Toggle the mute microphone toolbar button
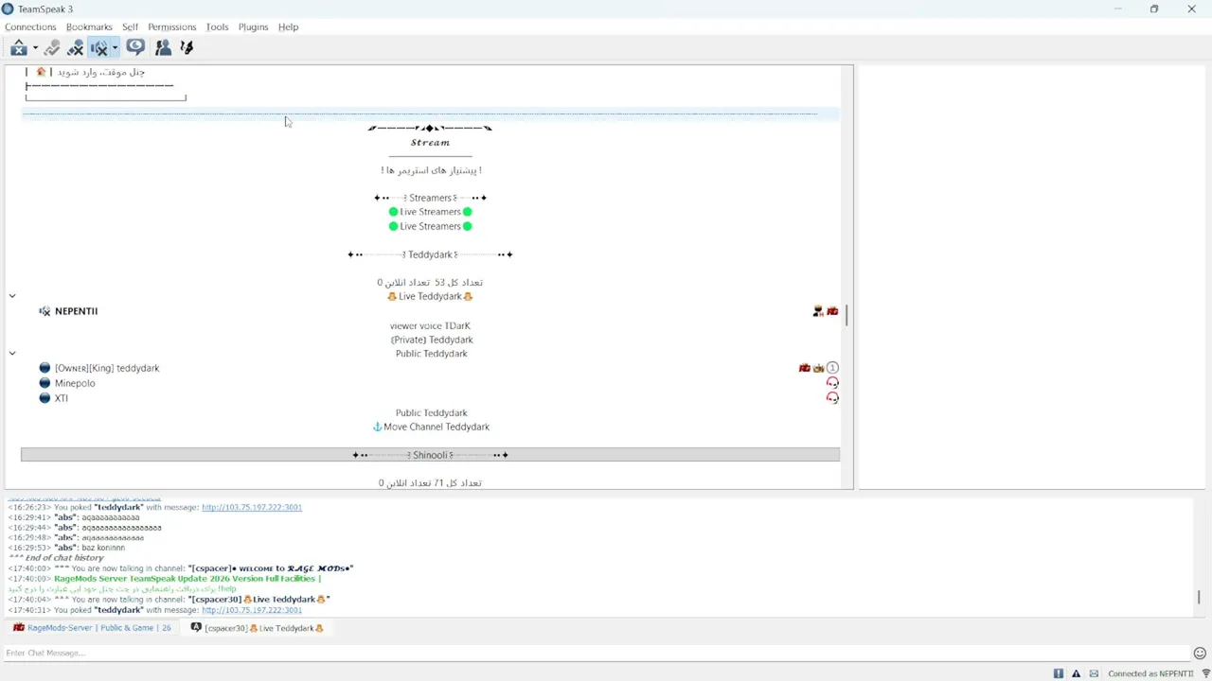The height and width of the screenshot is (681, 1212). pyautogui.click(x=76, y=48)
